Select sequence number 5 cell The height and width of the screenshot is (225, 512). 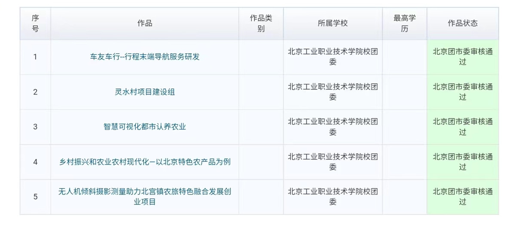[35, 197]
